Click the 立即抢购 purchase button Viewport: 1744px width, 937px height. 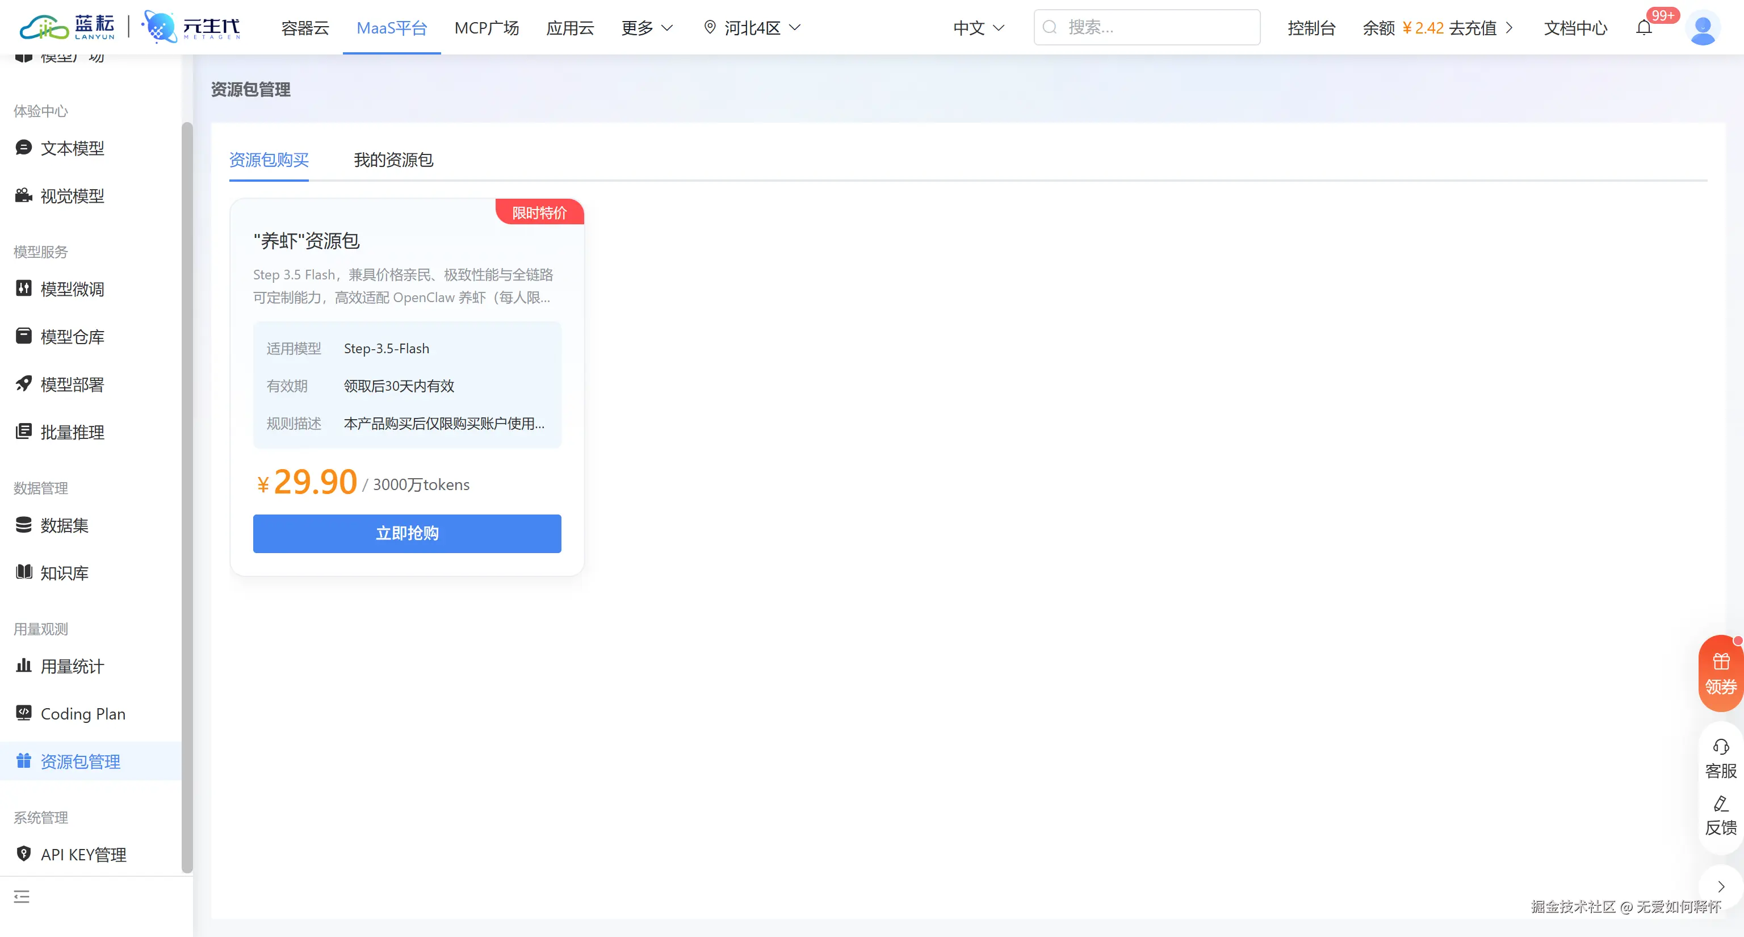point(407,533)
